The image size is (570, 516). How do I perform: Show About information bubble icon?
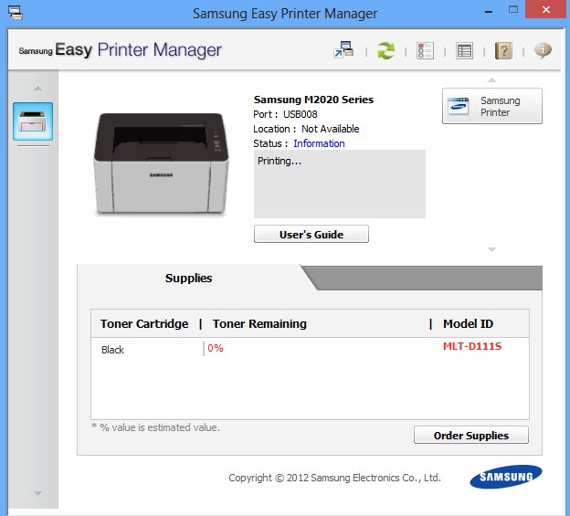click(x=543, y=50)
